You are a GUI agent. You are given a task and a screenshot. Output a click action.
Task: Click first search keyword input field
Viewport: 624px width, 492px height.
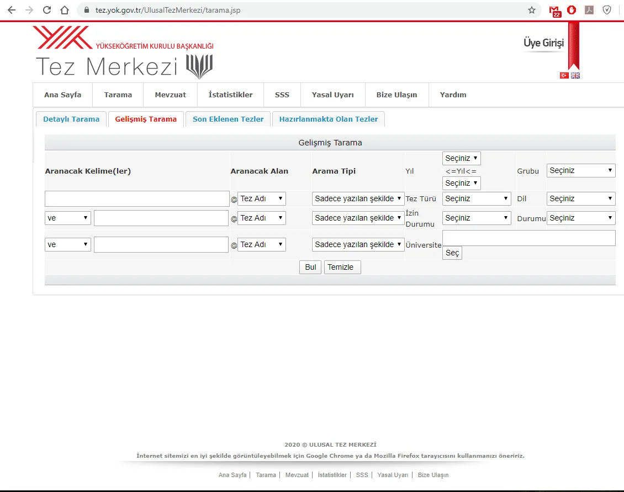coord(137,198)
